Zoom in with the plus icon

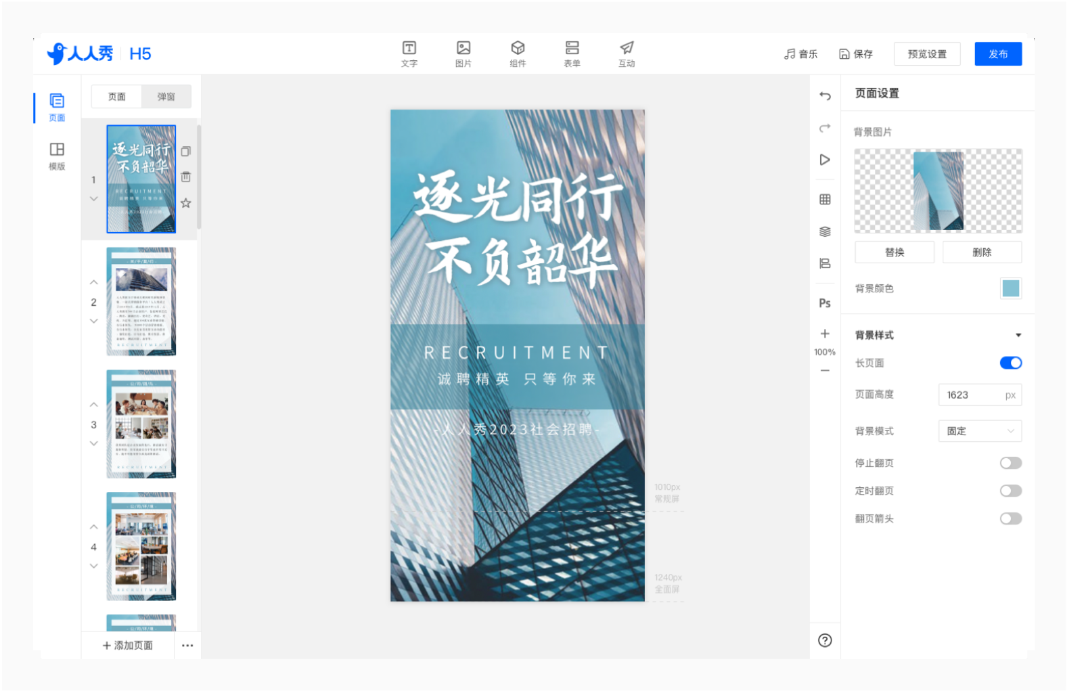825,334
